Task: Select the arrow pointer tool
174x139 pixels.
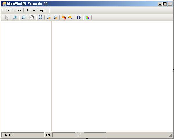Action: pyautogui.click(x=7, y=17)
